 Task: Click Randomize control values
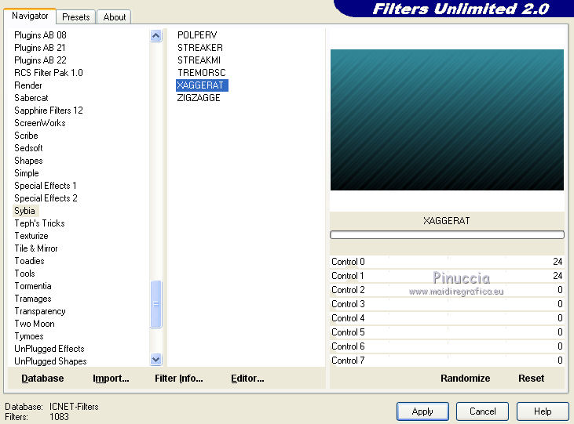pyautogui.click(x=466, y=378)
